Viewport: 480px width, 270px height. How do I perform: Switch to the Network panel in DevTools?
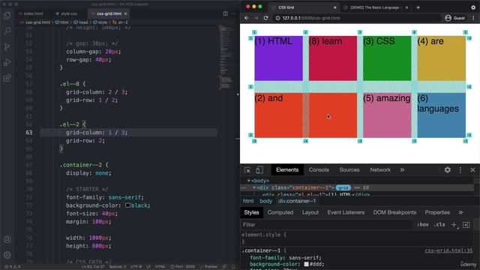coord(380,170)
